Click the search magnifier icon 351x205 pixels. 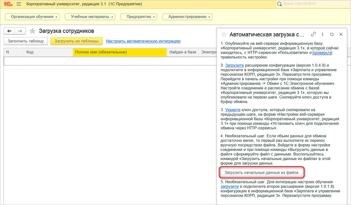pyautogui.click(x=279, y=4)
